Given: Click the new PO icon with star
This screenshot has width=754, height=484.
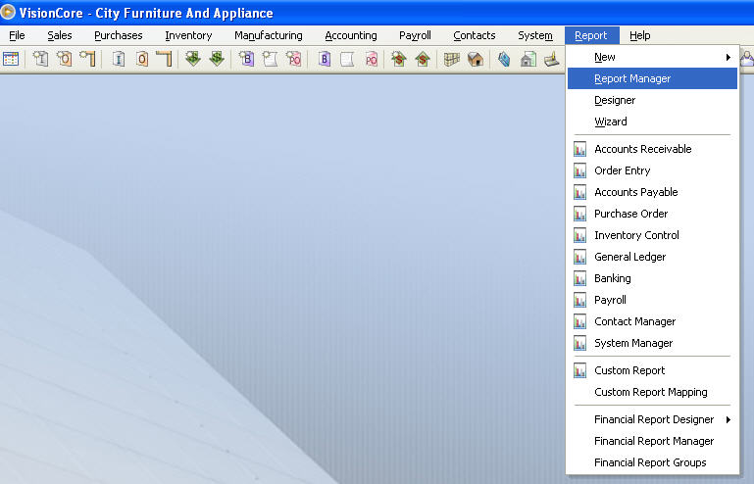Looking at the screenshot, I should tap(293, 59).
